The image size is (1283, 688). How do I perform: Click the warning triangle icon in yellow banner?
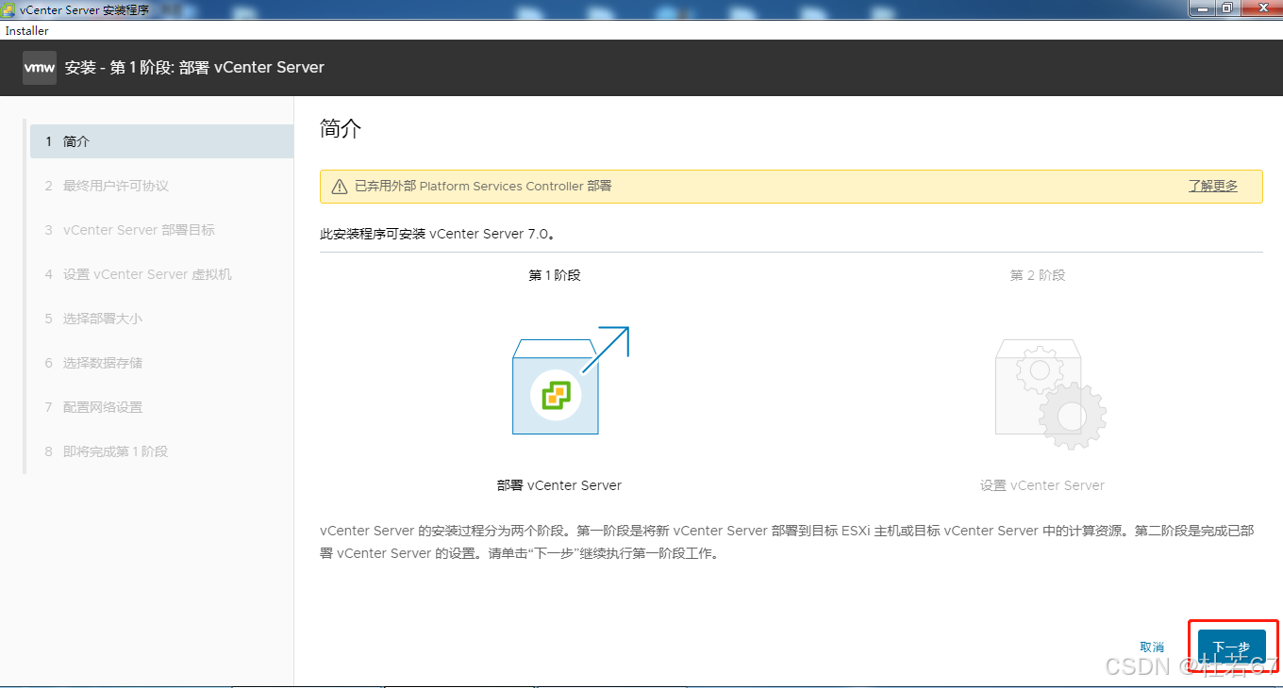tap(340, 187)
